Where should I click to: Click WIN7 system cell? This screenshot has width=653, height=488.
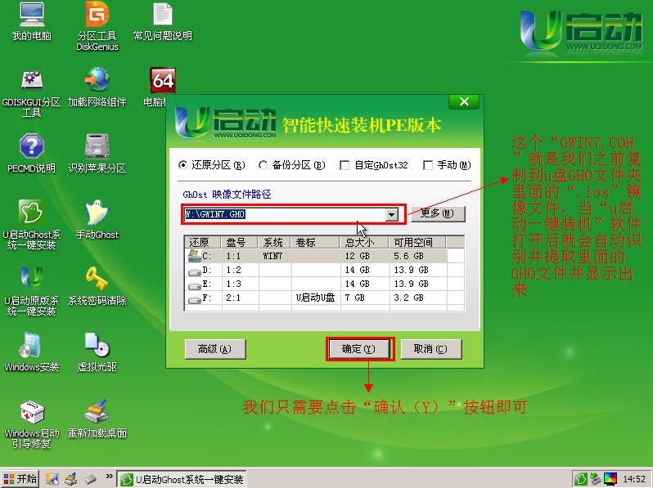[272, 256]
